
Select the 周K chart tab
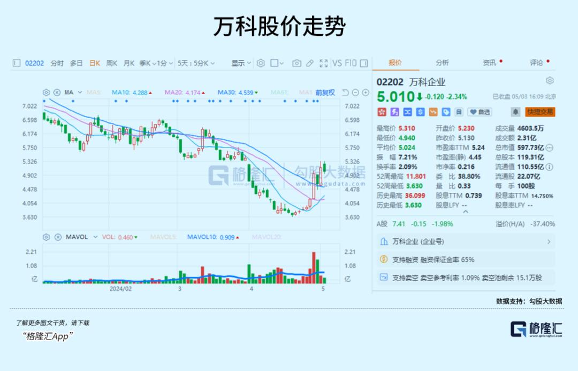click(112, 63)
